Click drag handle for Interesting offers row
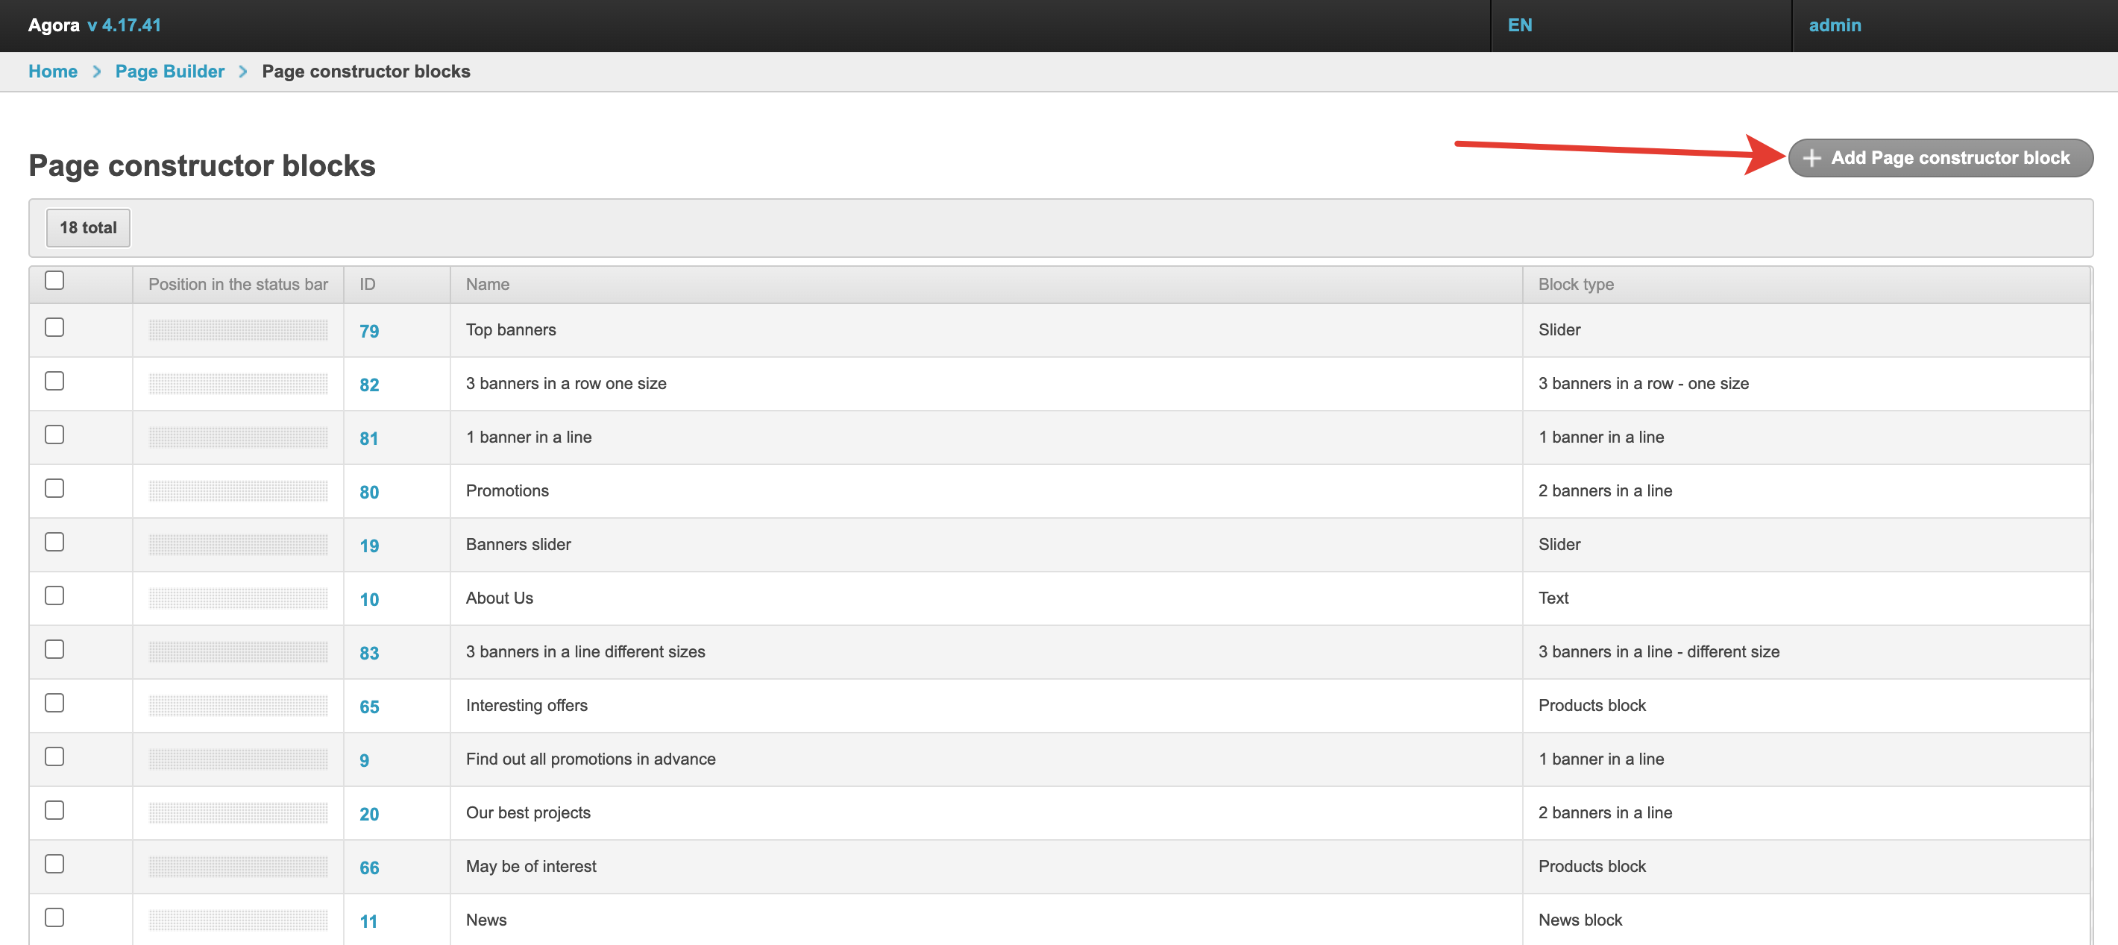 pyautogui.click(x=238, y=706)
